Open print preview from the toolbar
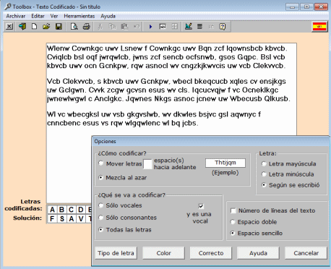The image size is (331, 269). click(x=74, y=26)
